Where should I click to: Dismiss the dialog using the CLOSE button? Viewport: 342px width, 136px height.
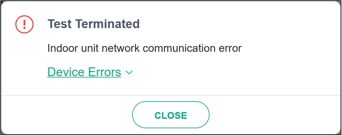click(x=170, y=115)
